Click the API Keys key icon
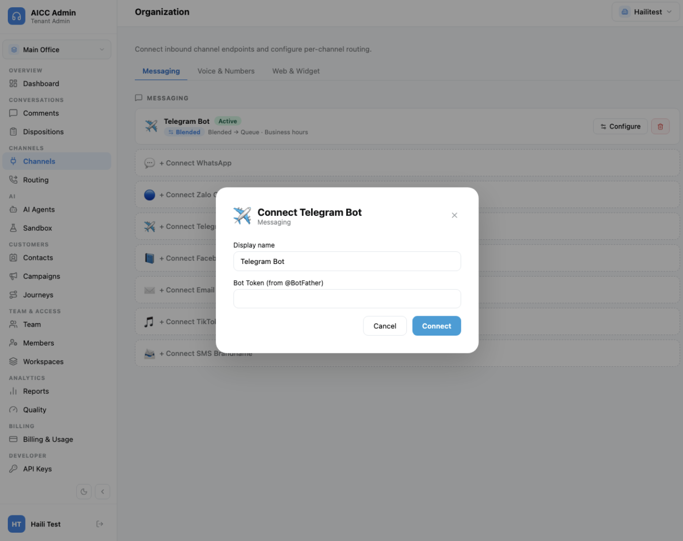Screen dimensions: 683x541 14,469
